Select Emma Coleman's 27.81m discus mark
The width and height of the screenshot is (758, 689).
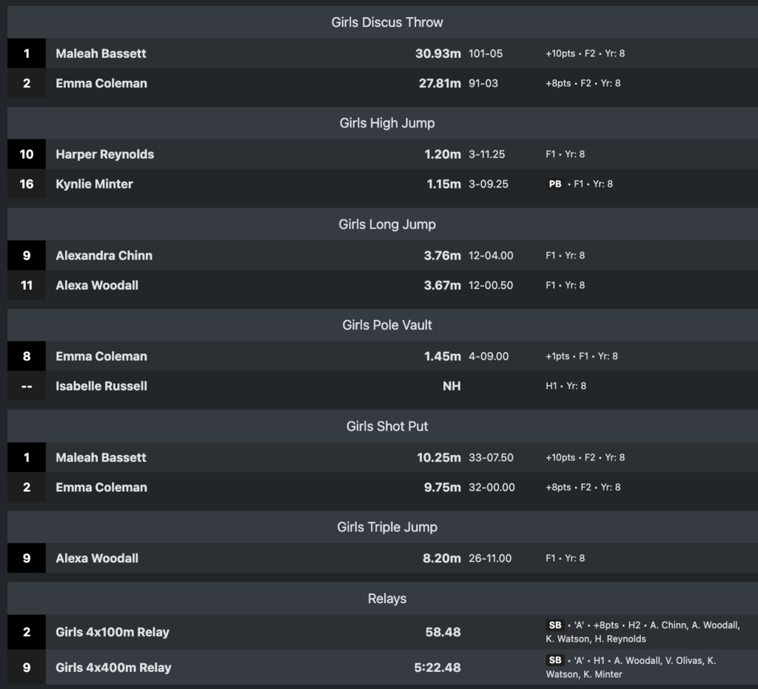point(440,83)
